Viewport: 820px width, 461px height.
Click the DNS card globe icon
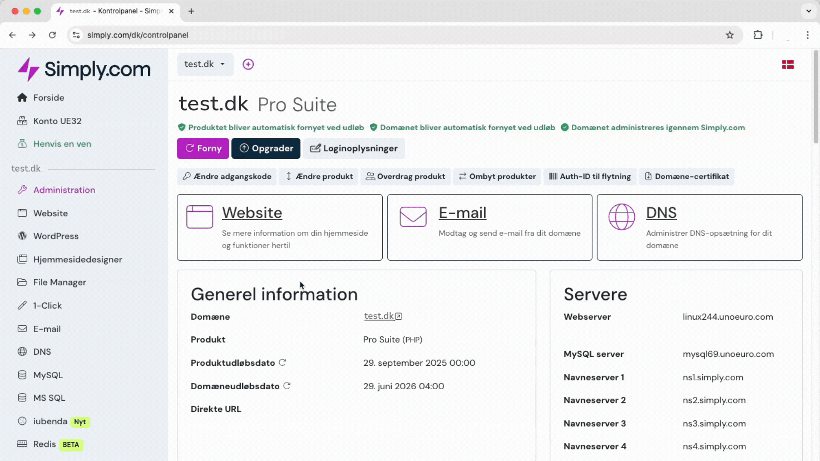(x=621, y=217)
